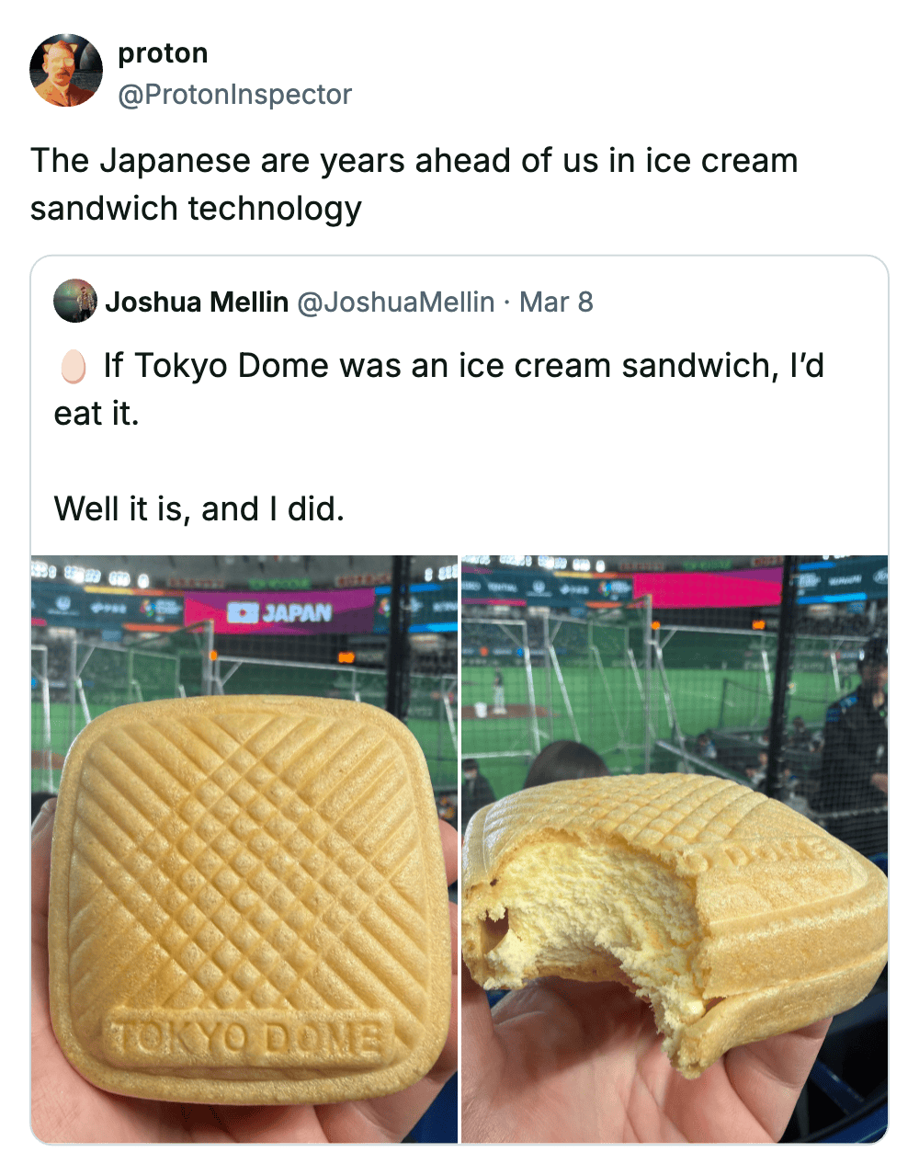Screen dimensions: 919x1175
Task: Open the proton display name
Action: [163, 53]
